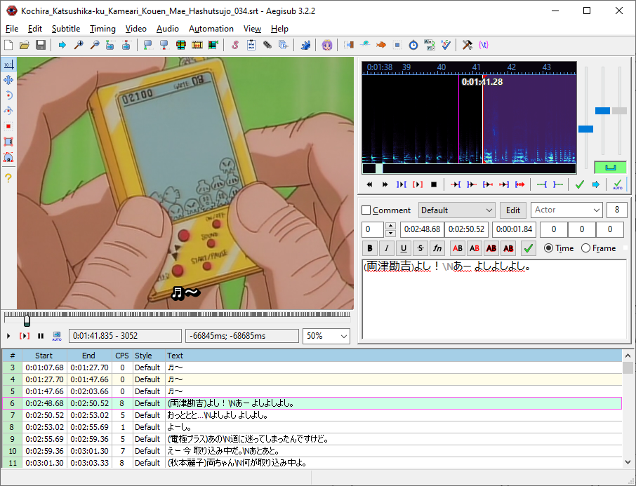Open the Shift Times clock icon
The width and height of the screenshot is (636, 486).
(413, 45)
